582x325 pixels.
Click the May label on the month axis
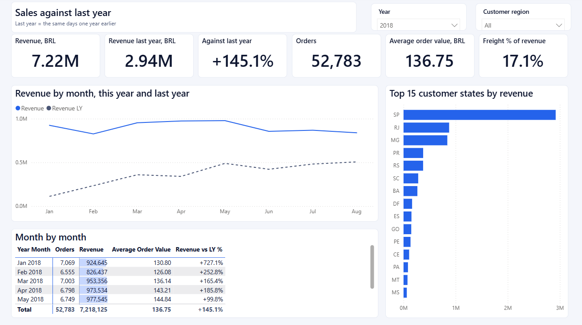click(225, 211)
